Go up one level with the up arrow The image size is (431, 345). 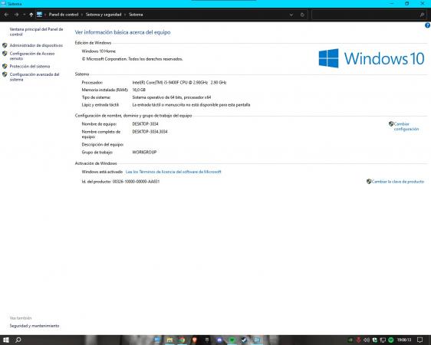click(31, 15)
